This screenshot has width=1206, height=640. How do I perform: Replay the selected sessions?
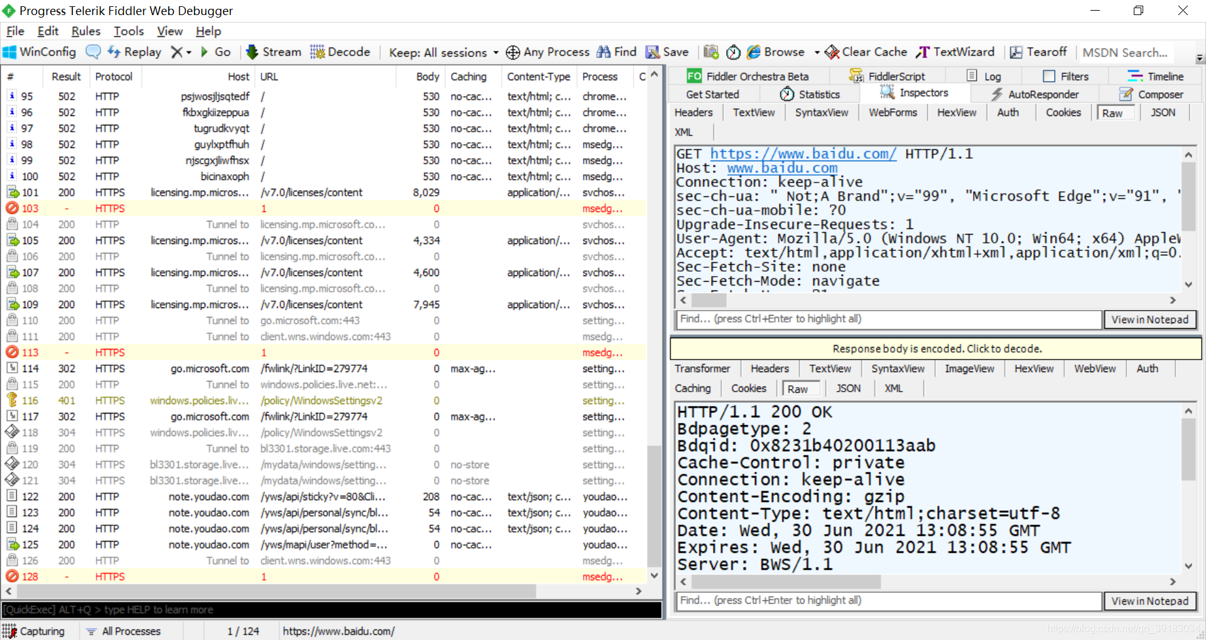[x=134, y=52]
